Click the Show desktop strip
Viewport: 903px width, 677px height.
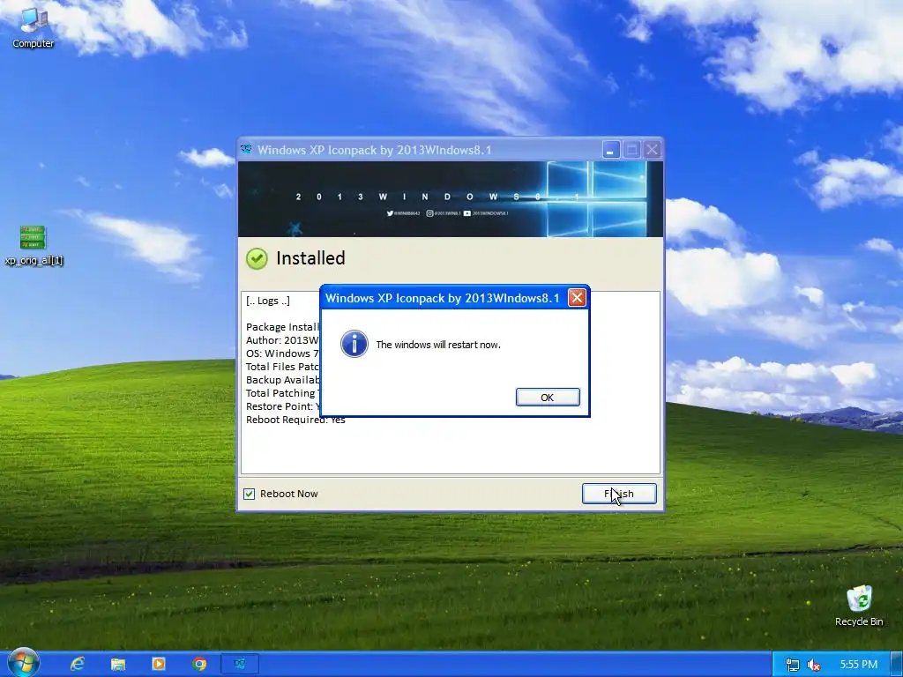pos(896,665)
